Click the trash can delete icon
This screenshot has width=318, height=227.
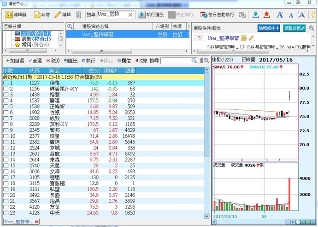(x=79, y=15)
